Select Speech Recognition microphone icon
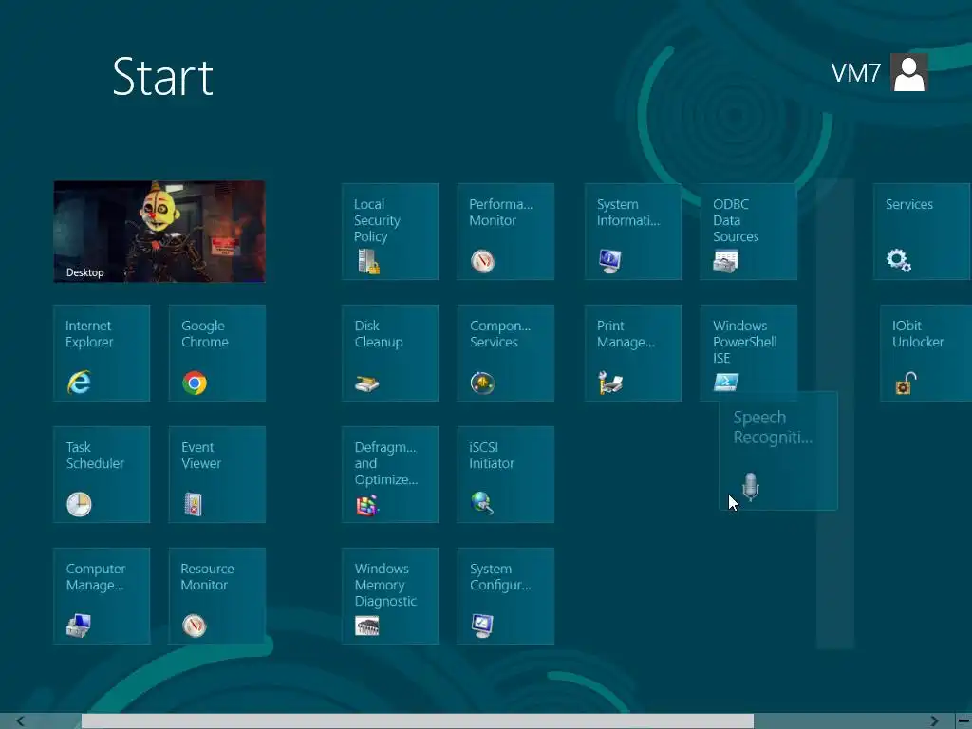The height and width of the screenshot is (729, 972). [751, 487]
